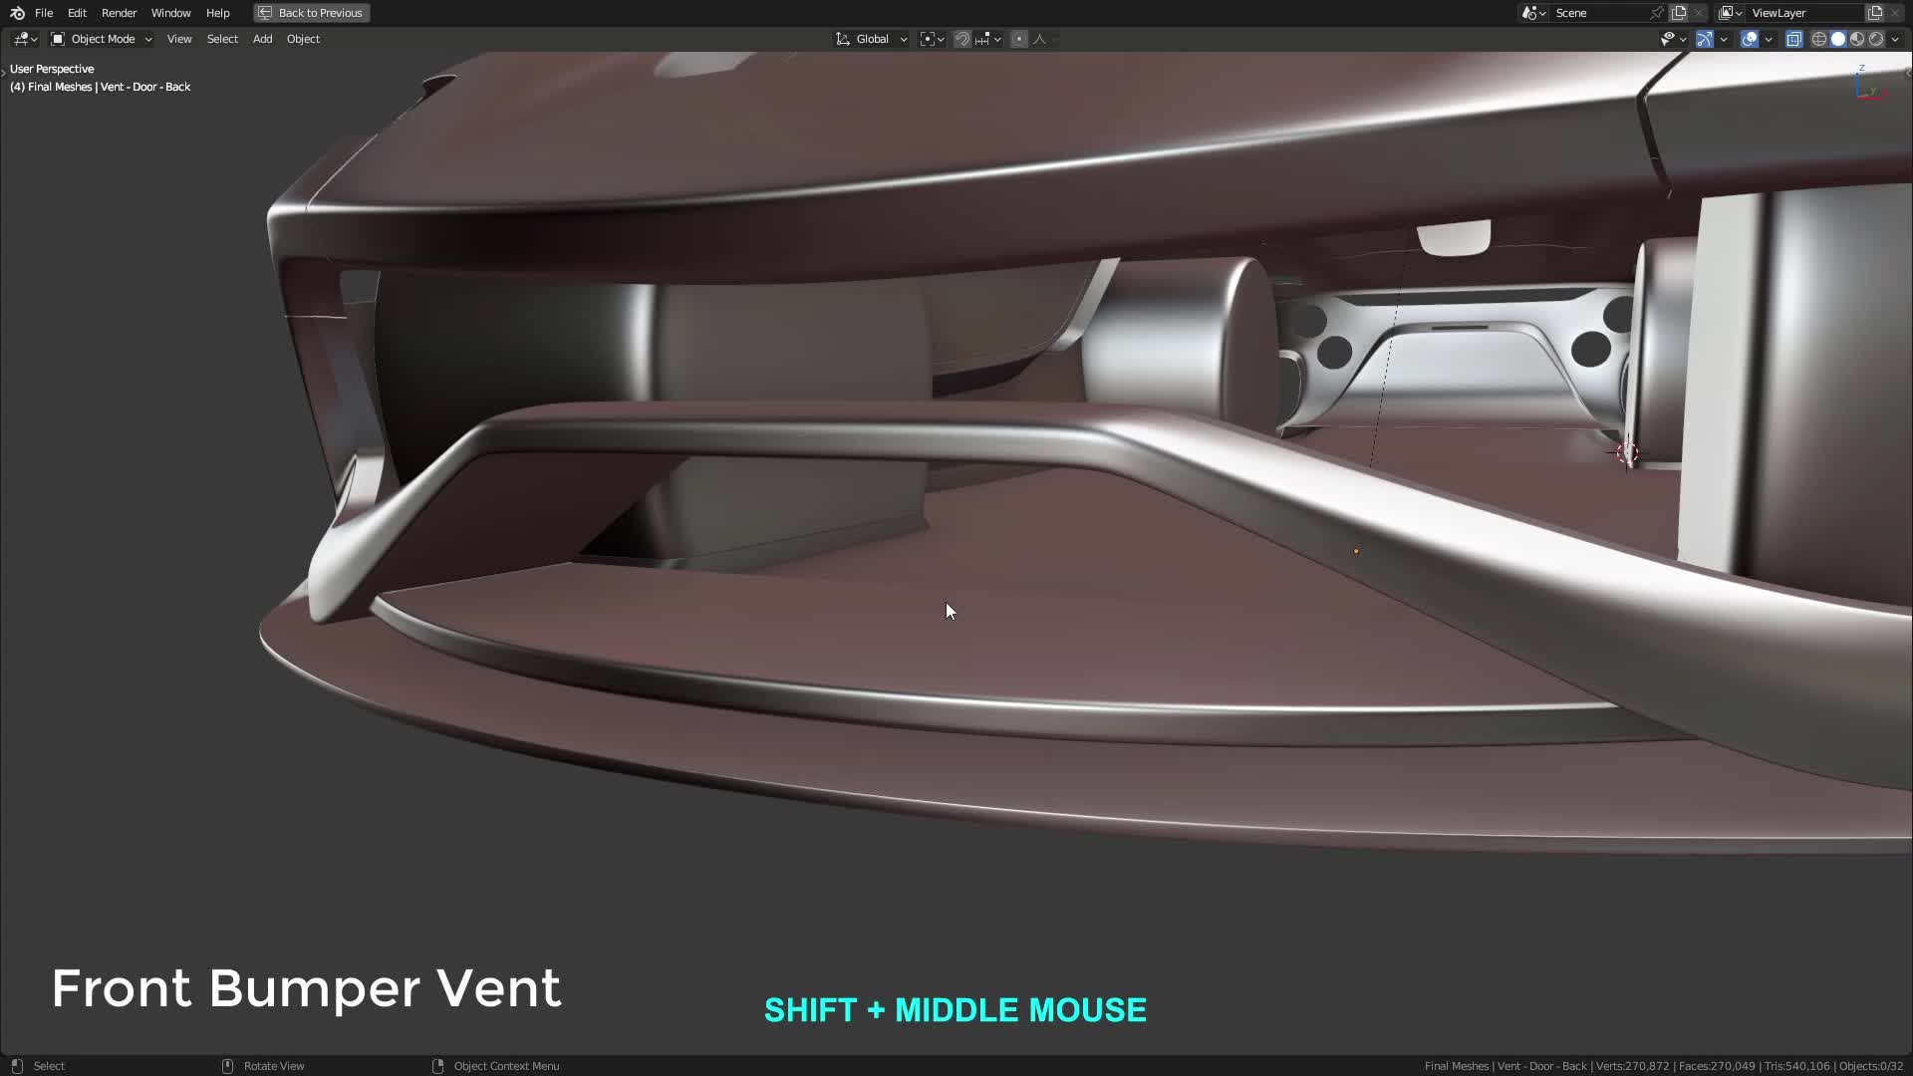Viewport: 1913px width, 1076px height.
Task: Add a new view layer
Action: (1875, 13)
